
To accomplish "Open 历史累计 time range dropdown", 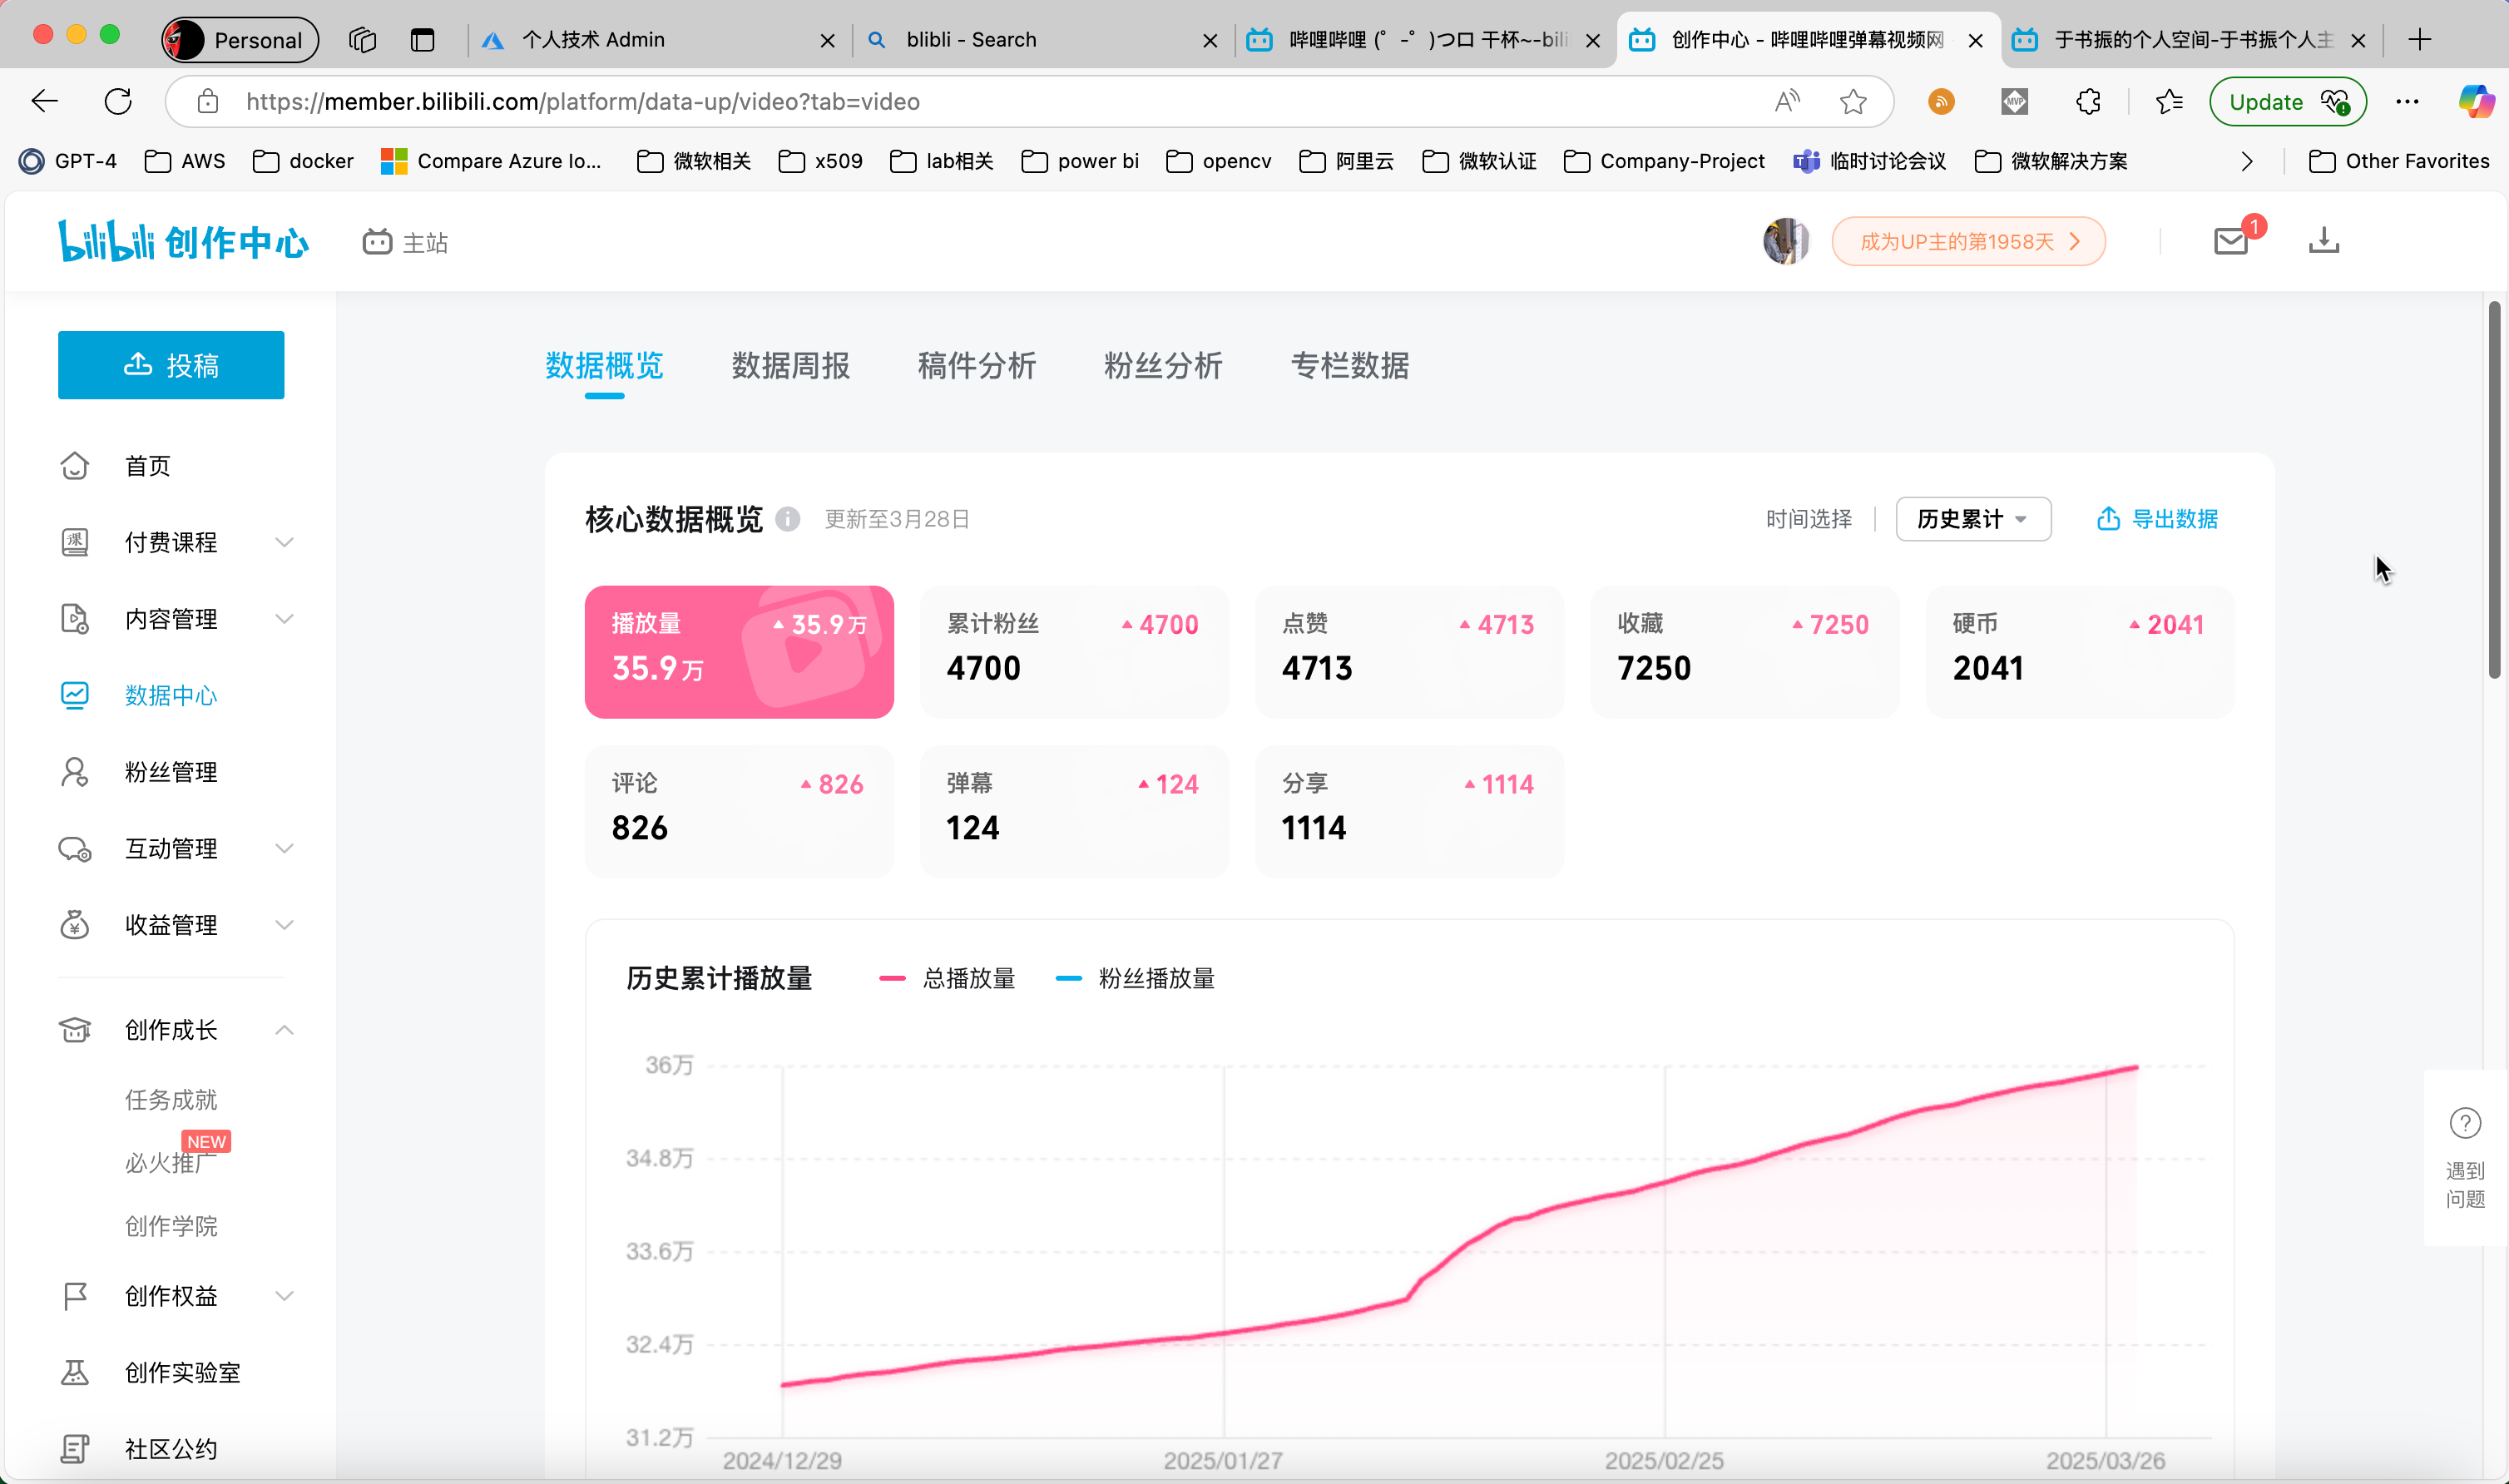I will [x=1973, y=519].
